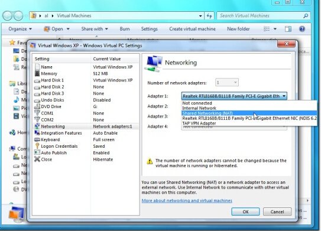The height and width of the screenshot is (231, 321).
Task: Select the Integration Features icon
Action: (x=37, y=133)
